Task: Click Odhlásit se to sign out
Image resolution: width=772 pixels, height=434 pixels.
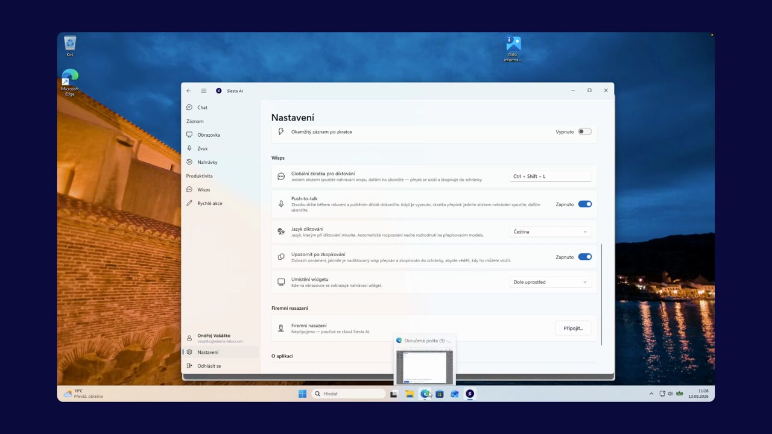Action: pyautogui.click(x=220, y=366)
